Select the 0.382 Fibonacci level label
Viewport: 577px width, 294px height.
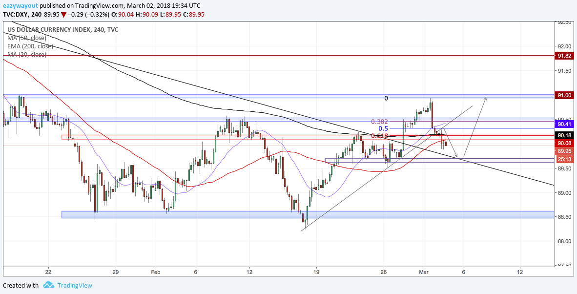click(x=379, y=122)
